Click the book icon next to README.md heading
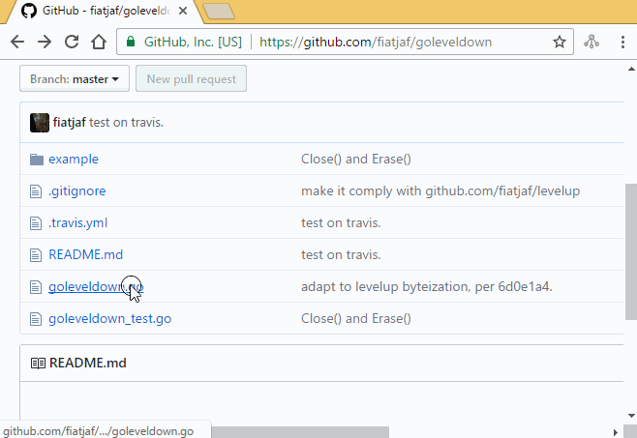Image resolution: width=637 pixels, height=438 pixels. 38,364
